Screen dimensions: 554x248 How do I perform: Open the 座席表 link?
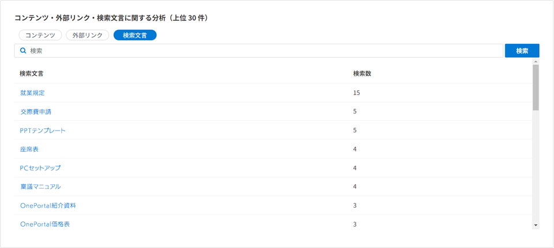29,150
